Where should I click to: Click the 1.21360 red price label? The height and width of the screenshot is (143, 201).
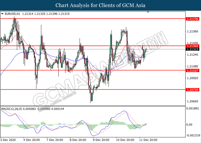coord(193,46)
